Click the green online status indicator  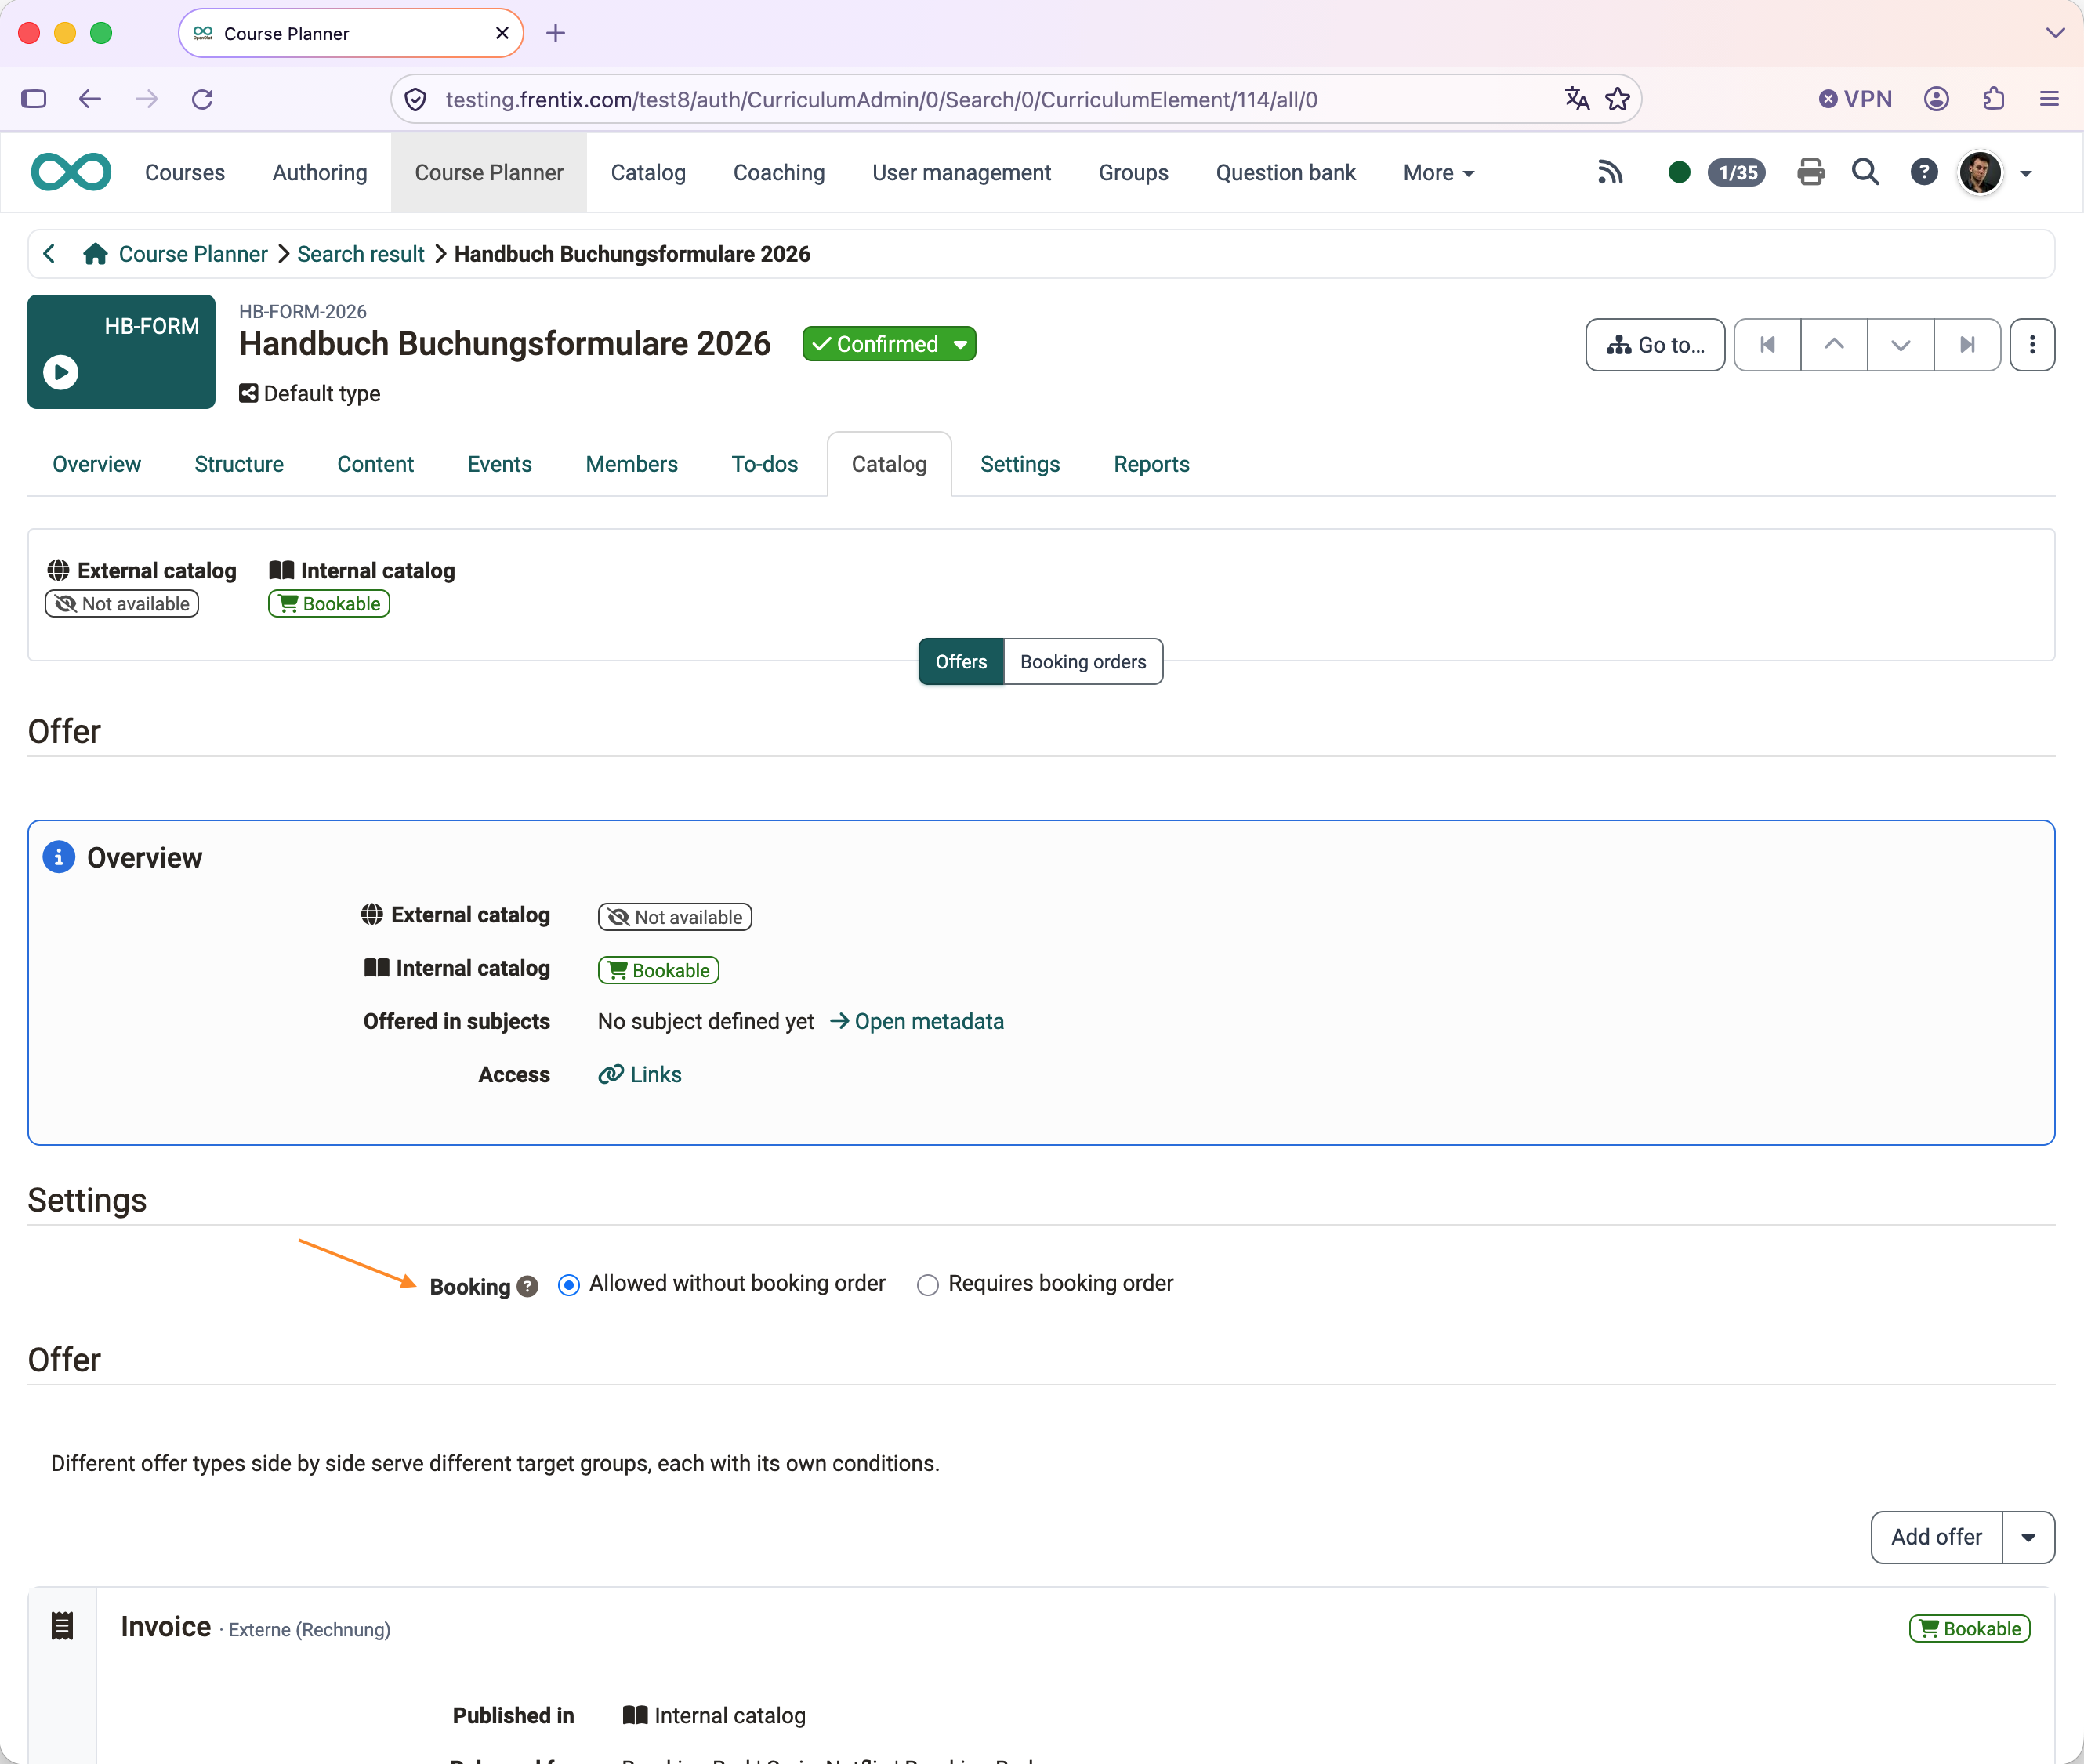point(1679,173)
